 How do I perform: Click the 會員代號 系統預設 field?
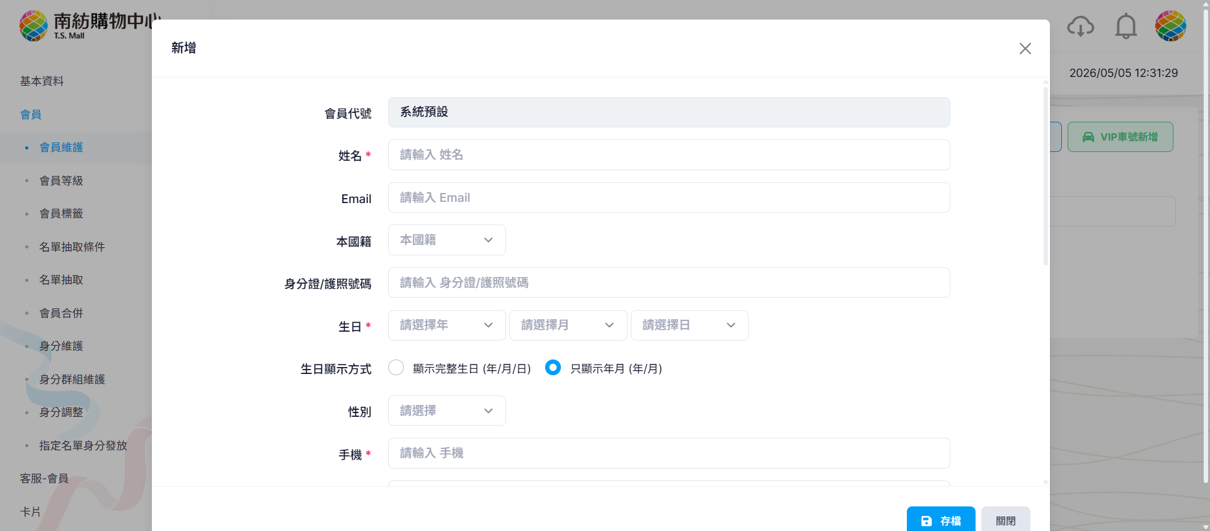click(x=669, y=112)
